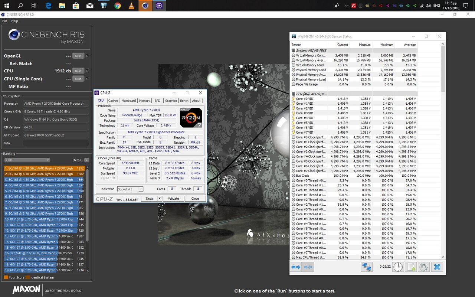Image resolution: width=475 pixels, height=297 pixels.
Task: Open HWiNFO sensor settings gear icon
Action: tap(424, 267)
